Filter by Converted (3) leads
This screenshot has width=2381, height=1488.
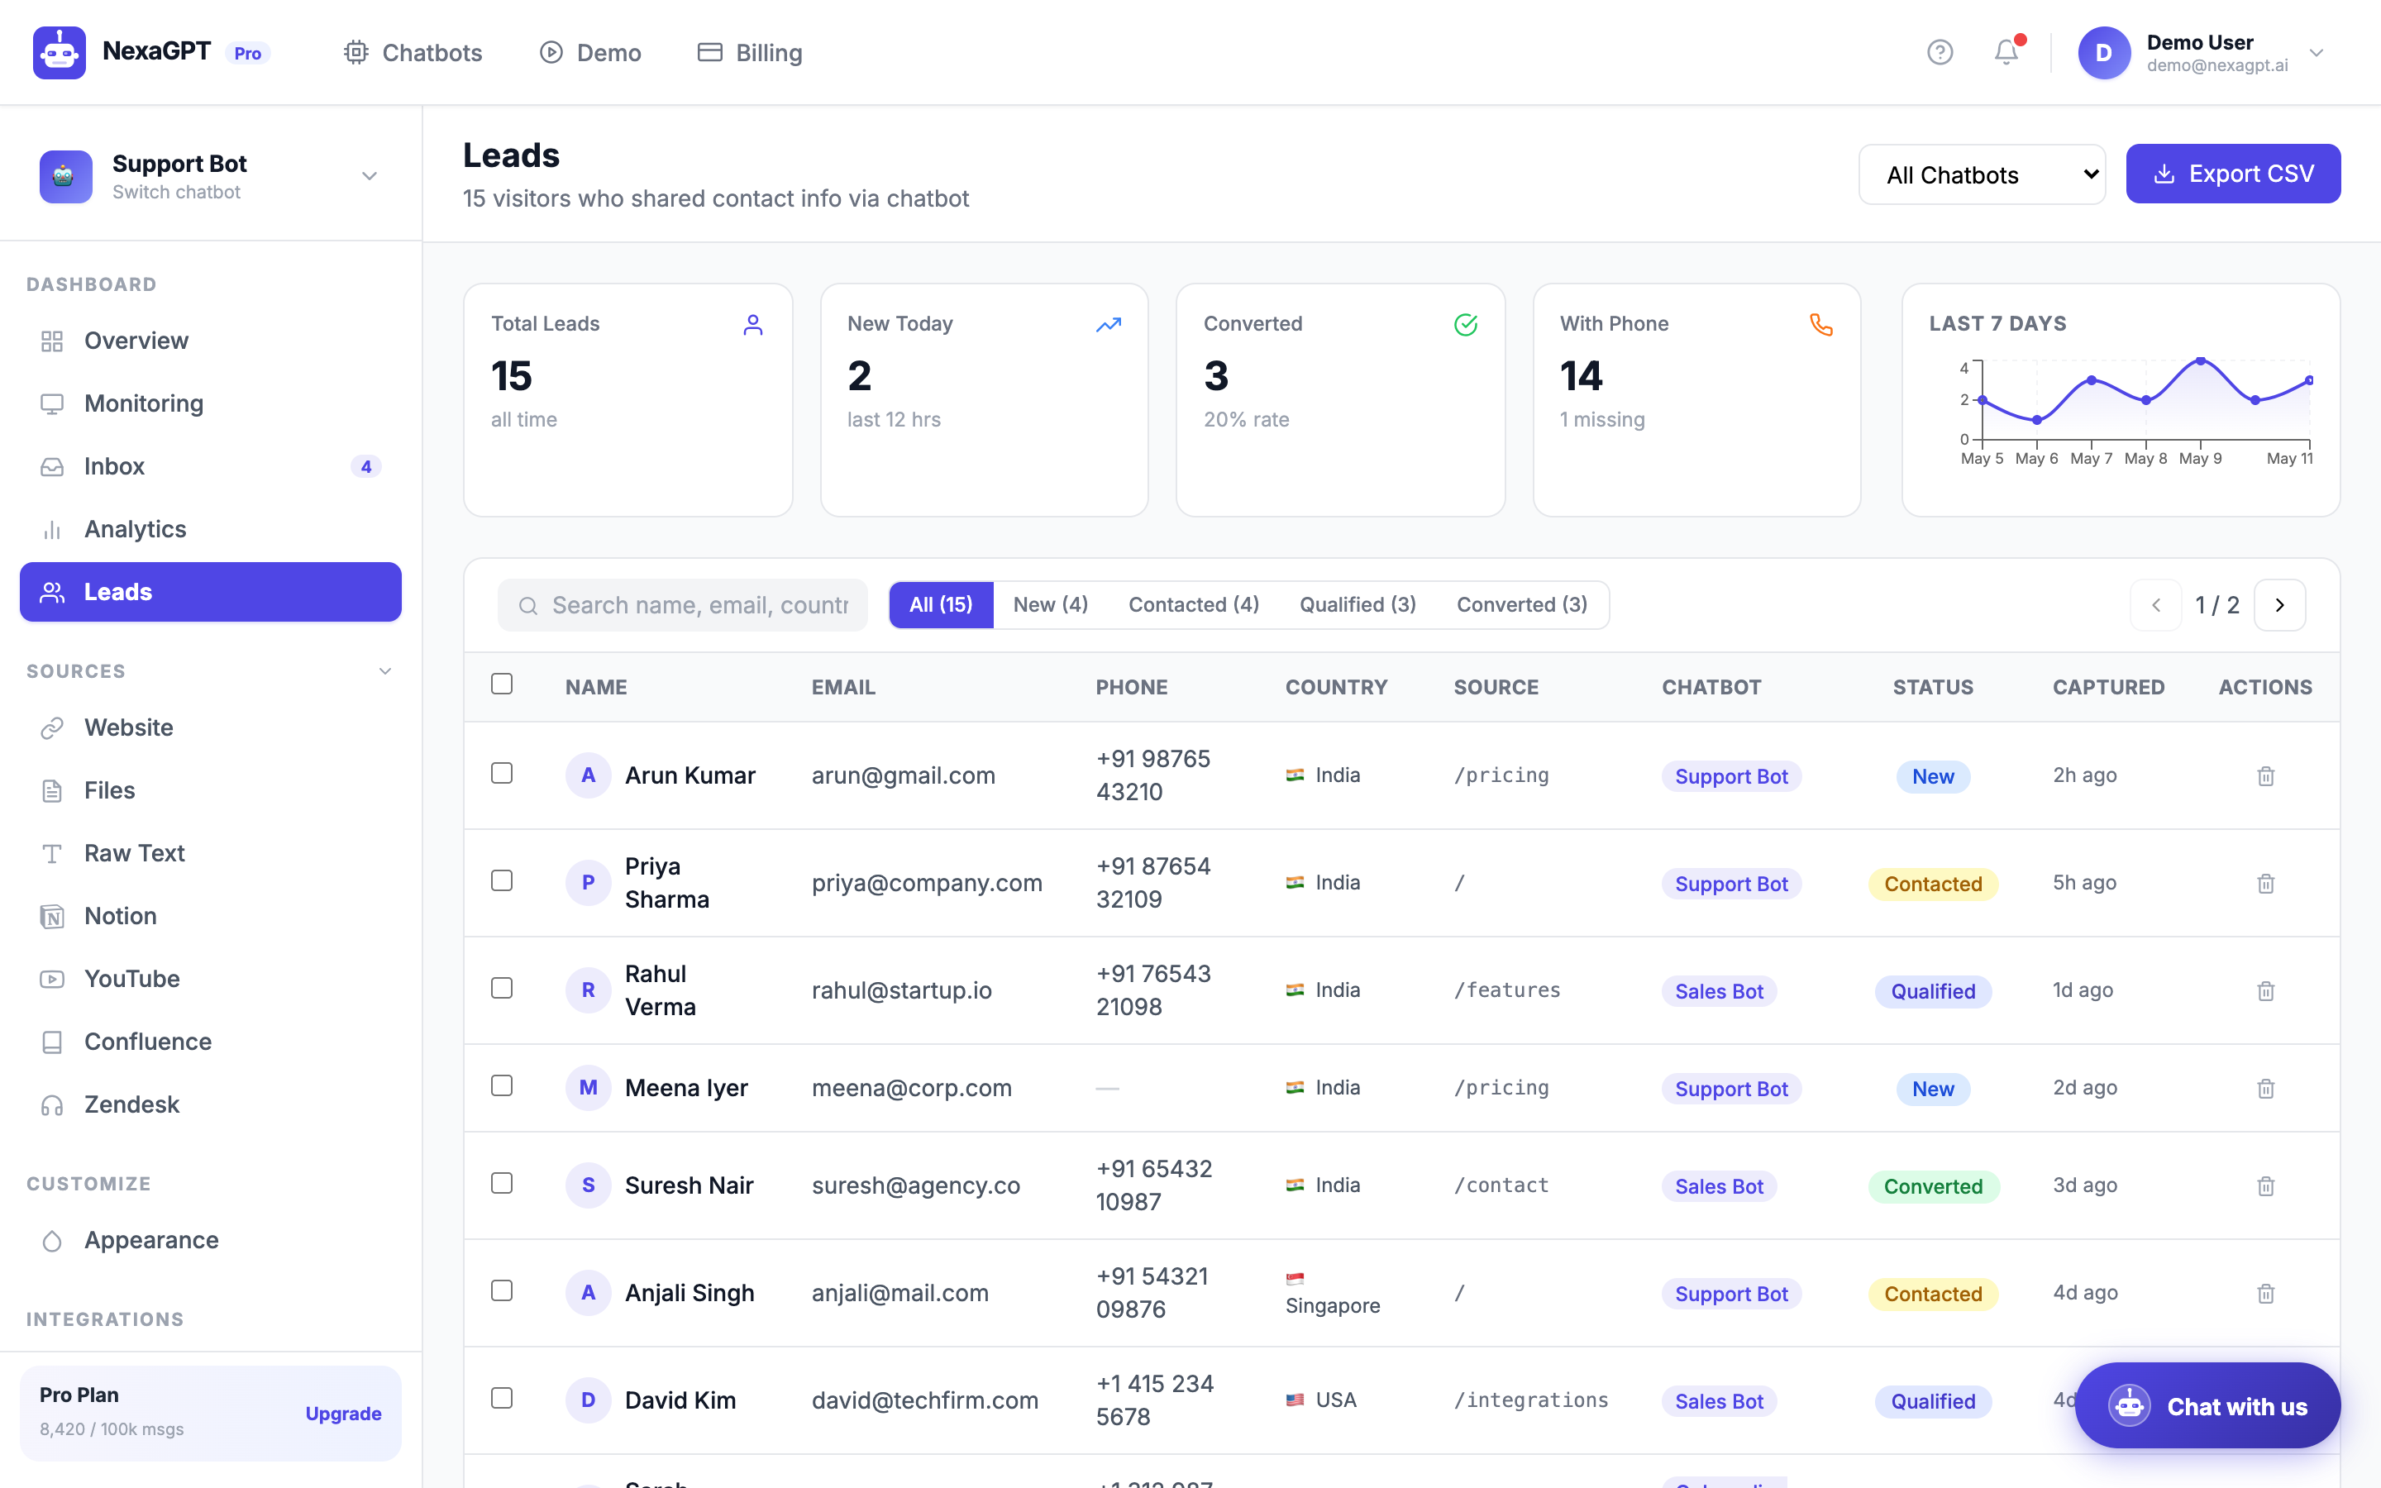[x=1521, y=604]
